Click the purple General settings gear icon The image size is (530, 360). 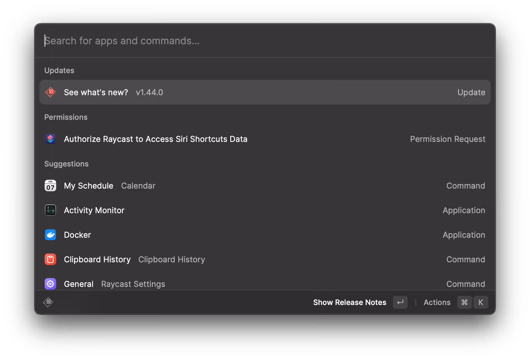50,284
